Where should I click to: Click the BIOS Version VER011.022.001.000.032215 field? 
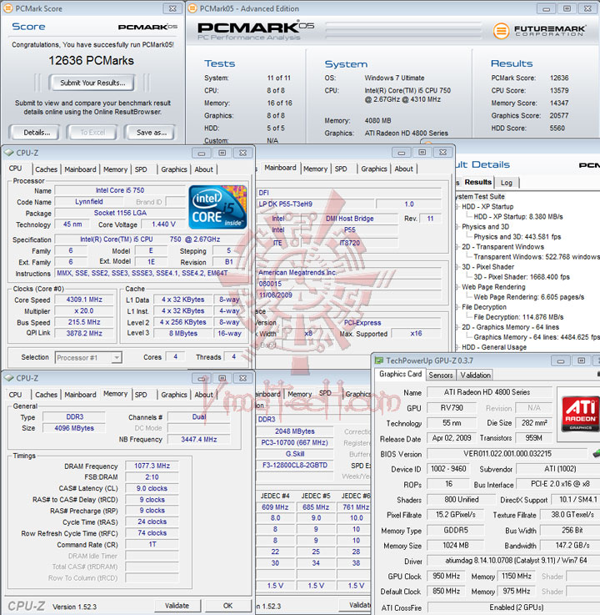pos(507,454)
